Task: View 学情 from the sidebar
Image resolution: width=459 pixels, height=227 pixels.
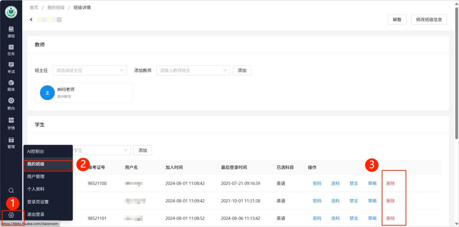Action: tap(11, 124)
